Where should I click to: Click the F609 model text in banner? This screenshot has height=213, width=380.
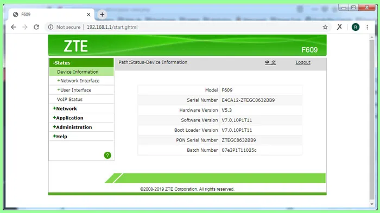(x=309, y=50)
